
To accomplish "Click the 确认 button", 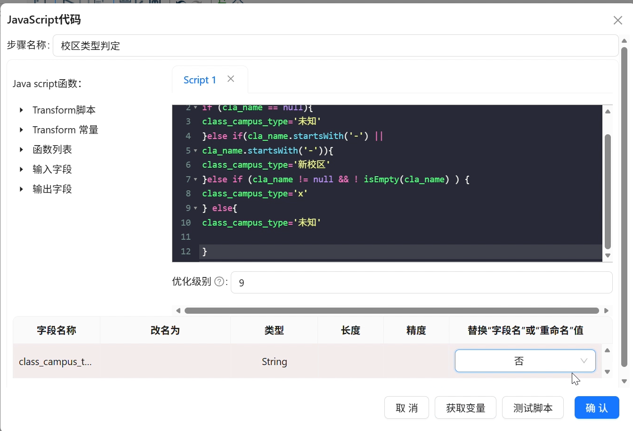I will pos(597,408).
